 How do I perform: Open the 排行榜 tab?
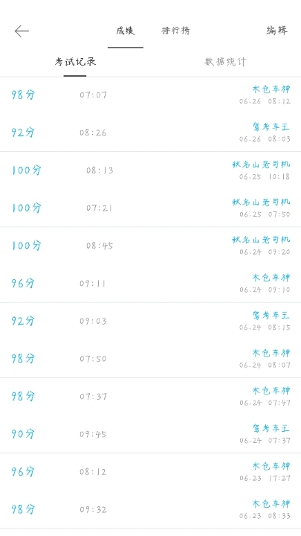click(x=175, y=31)
